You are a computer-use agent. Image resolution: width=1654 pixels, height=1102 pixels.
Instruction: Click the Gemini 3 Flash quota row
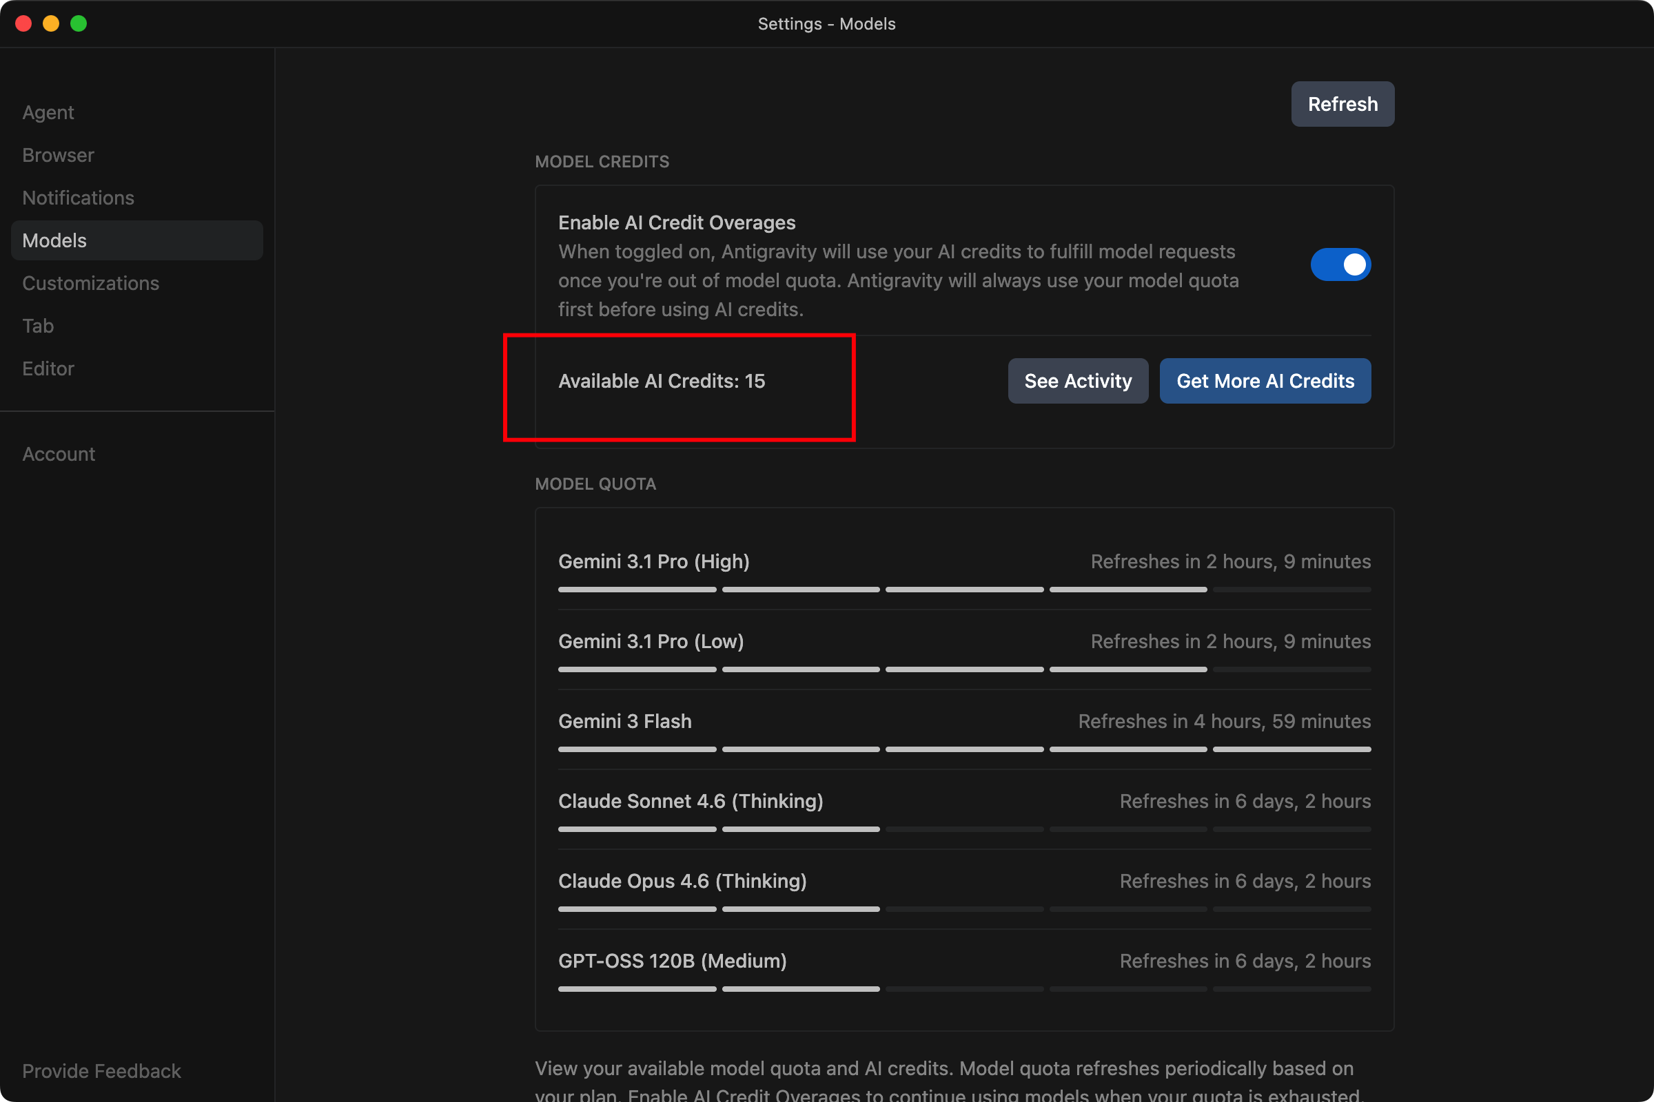tap(964, 729)
